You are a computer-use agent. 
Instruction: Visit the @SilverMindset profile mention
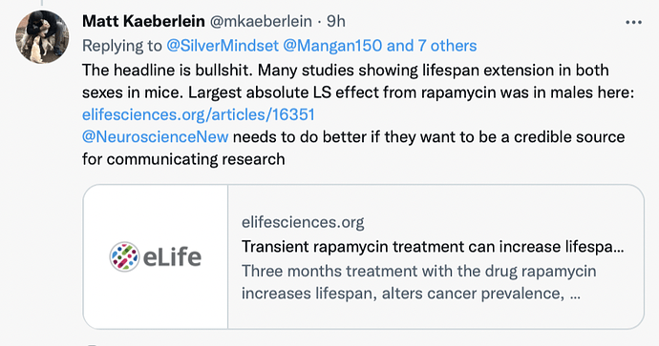[223, 46]
